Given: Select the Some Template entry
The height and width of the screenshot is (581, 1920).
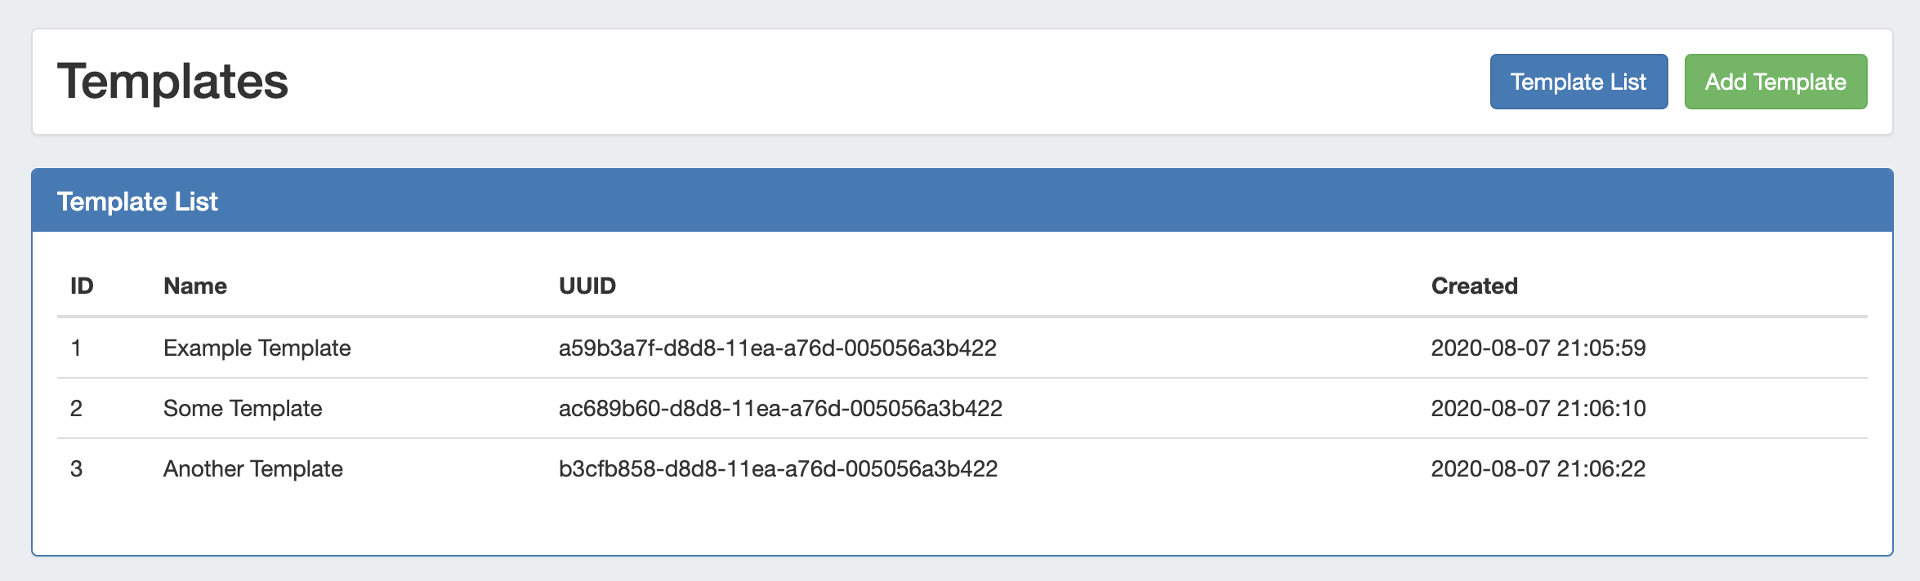Looking at the screenshot, I should tap(243, 408).
